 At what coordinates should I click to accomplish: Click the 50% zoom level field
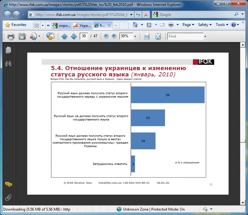pyautogui.click(x=126, y=36)
